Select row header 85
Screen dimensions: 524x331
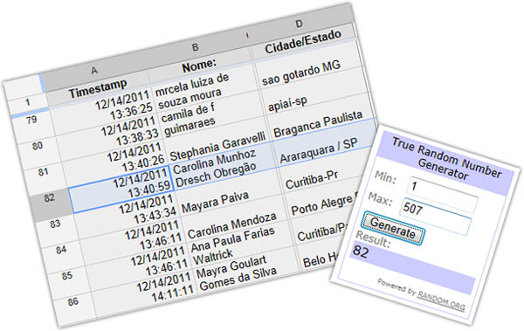(x=67, y=275)
